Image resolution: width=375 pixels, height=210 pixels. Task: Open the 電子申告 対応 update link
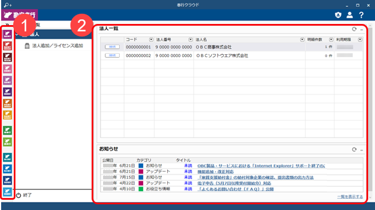(x=234, y=183)
